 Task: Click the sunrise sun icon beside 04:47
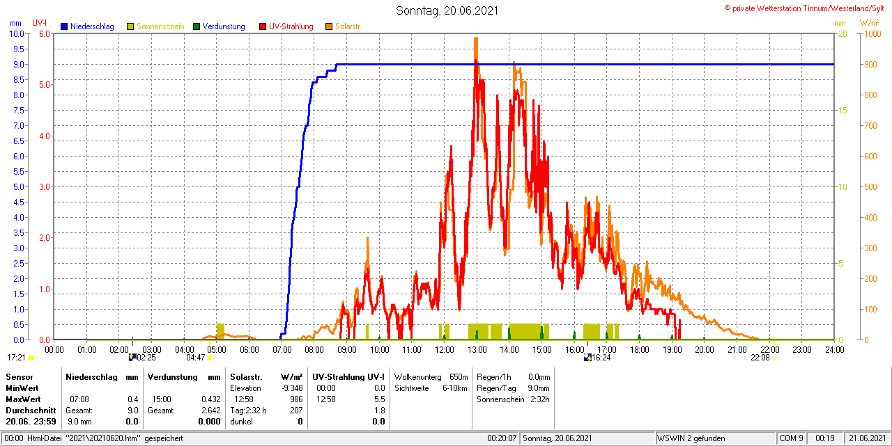pos(210,358)
